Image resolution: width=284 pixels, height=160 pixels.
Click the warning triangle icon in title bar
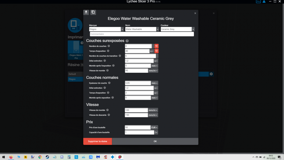(264, 1)
